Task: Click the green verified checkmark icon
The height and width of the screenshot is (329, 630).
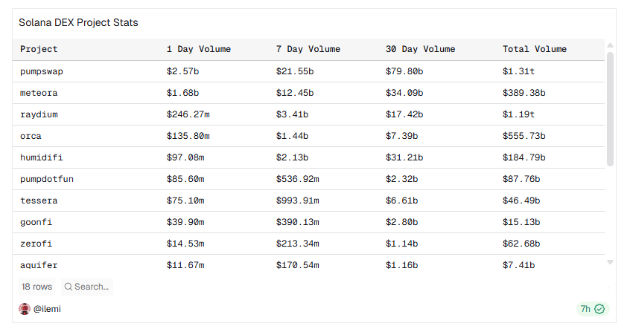Action: [x=599, y=309]
